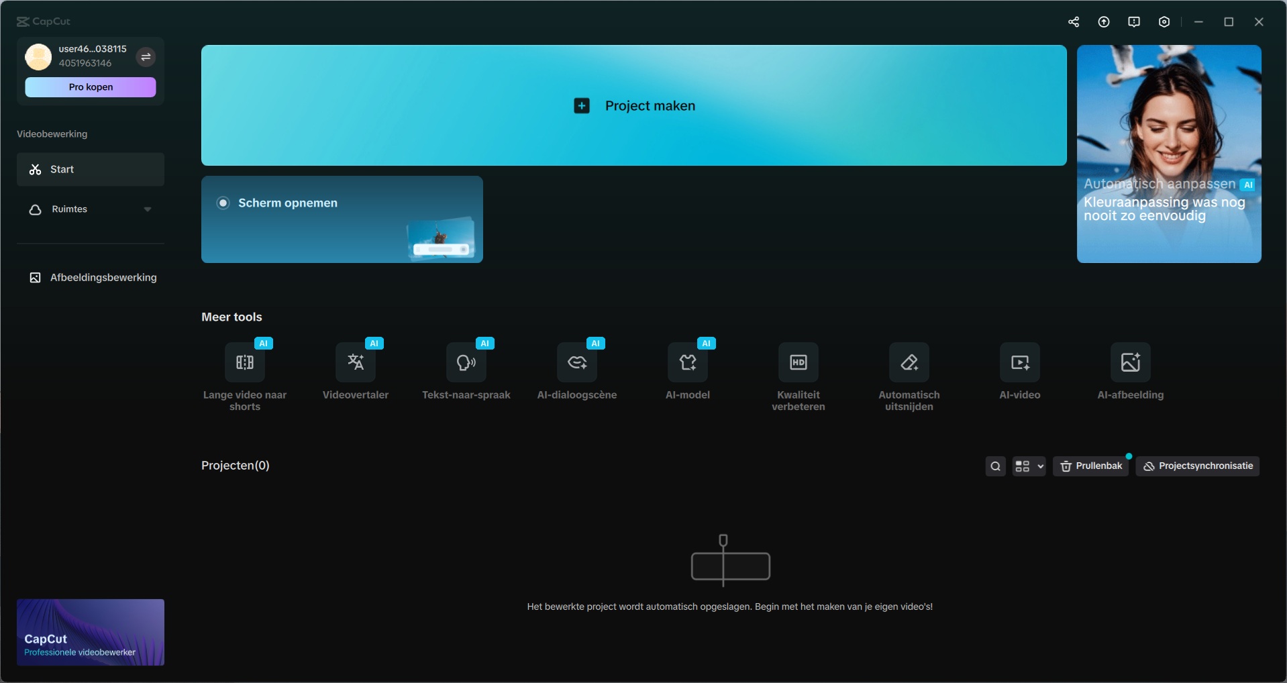Open settings hexagon icon in title bar
1287x683 pixels.
coord(1164,22)
